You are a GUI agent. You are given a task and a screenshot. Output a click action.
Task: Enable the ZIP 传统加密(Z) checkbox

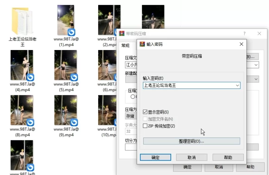click(x=145, y=126)
